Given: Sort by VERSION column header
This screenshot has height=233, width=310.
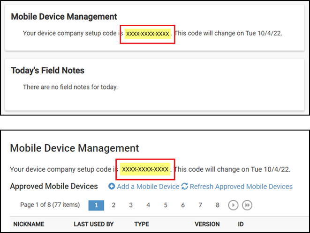Looking at the screenshot, I should (x=207, y=224).
